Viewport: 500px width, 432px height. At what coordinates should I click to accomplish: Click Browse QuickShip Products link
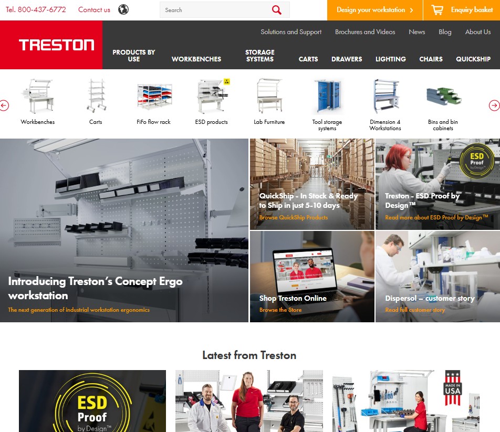tap(294, 217)
